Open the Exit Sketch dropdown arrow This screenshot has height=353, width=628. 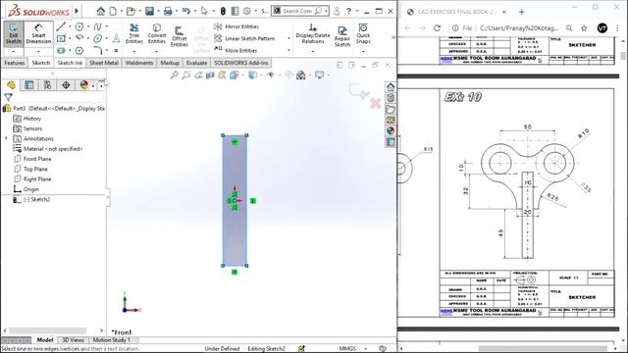pos(13,52)
